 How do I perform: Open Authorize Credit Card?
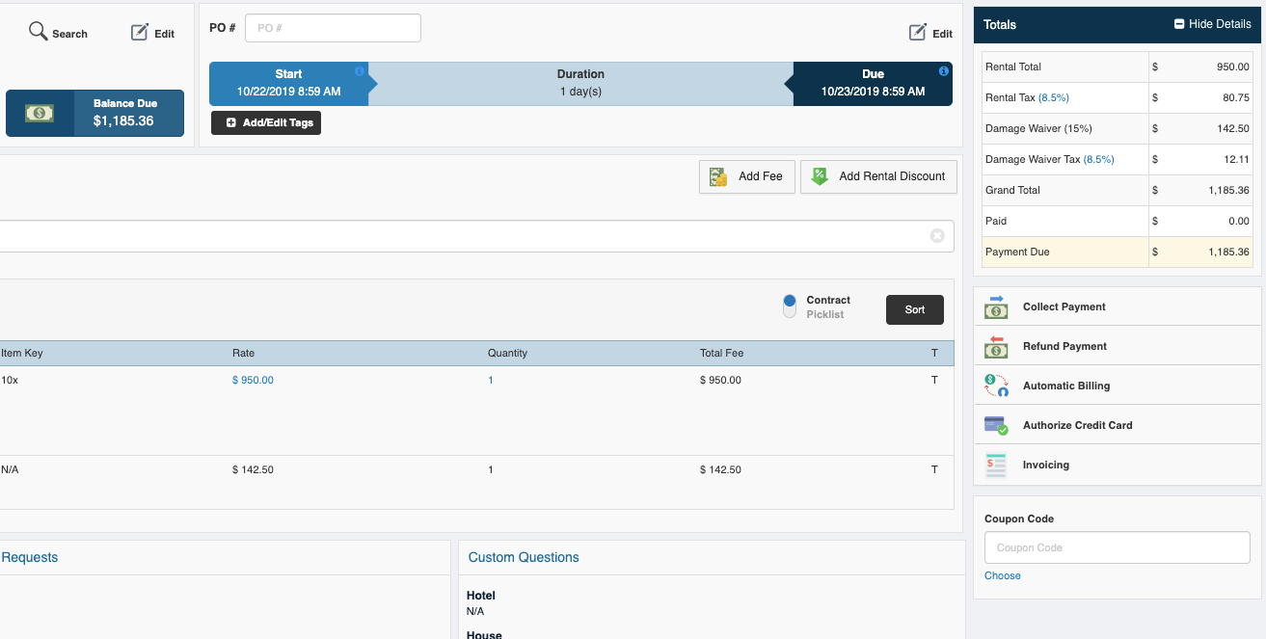pos(1118,425)
